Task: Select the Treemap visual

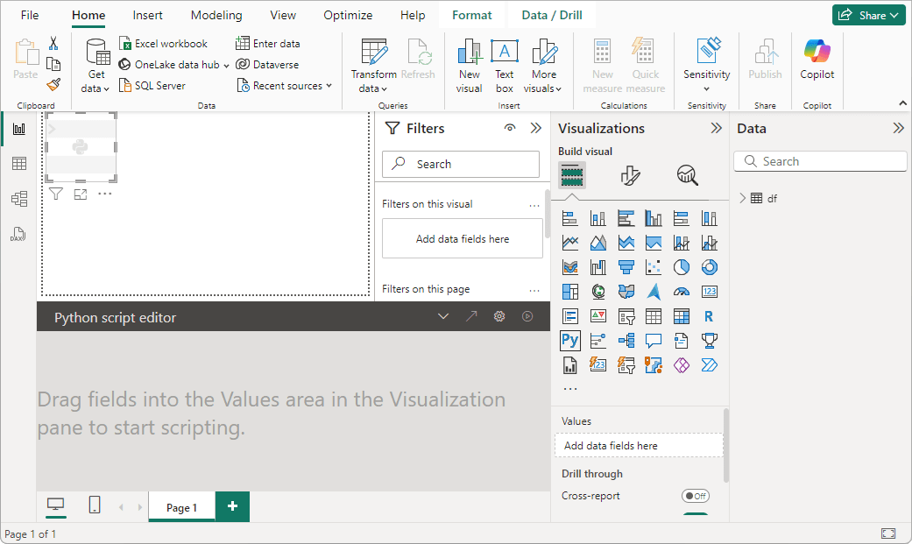Action: (x=569, y=291)
